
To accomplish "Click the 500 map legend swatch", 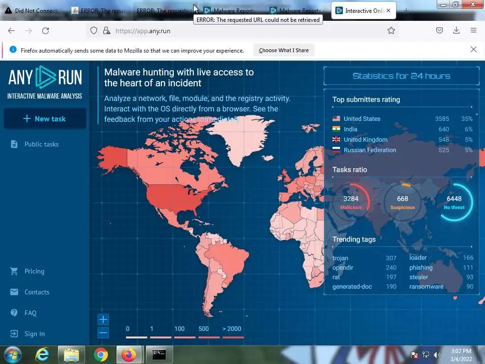I will (209, 337).
